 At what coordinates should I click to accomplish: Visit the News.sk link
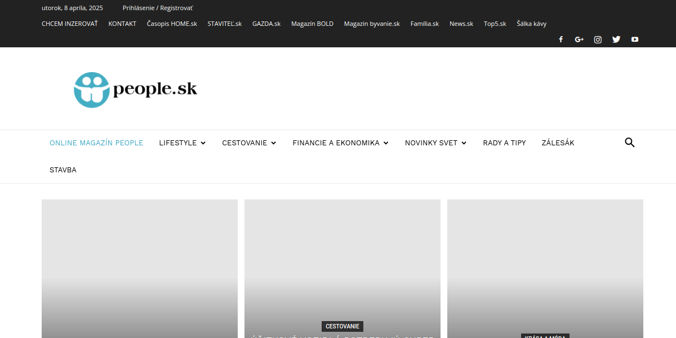point(461,24)
